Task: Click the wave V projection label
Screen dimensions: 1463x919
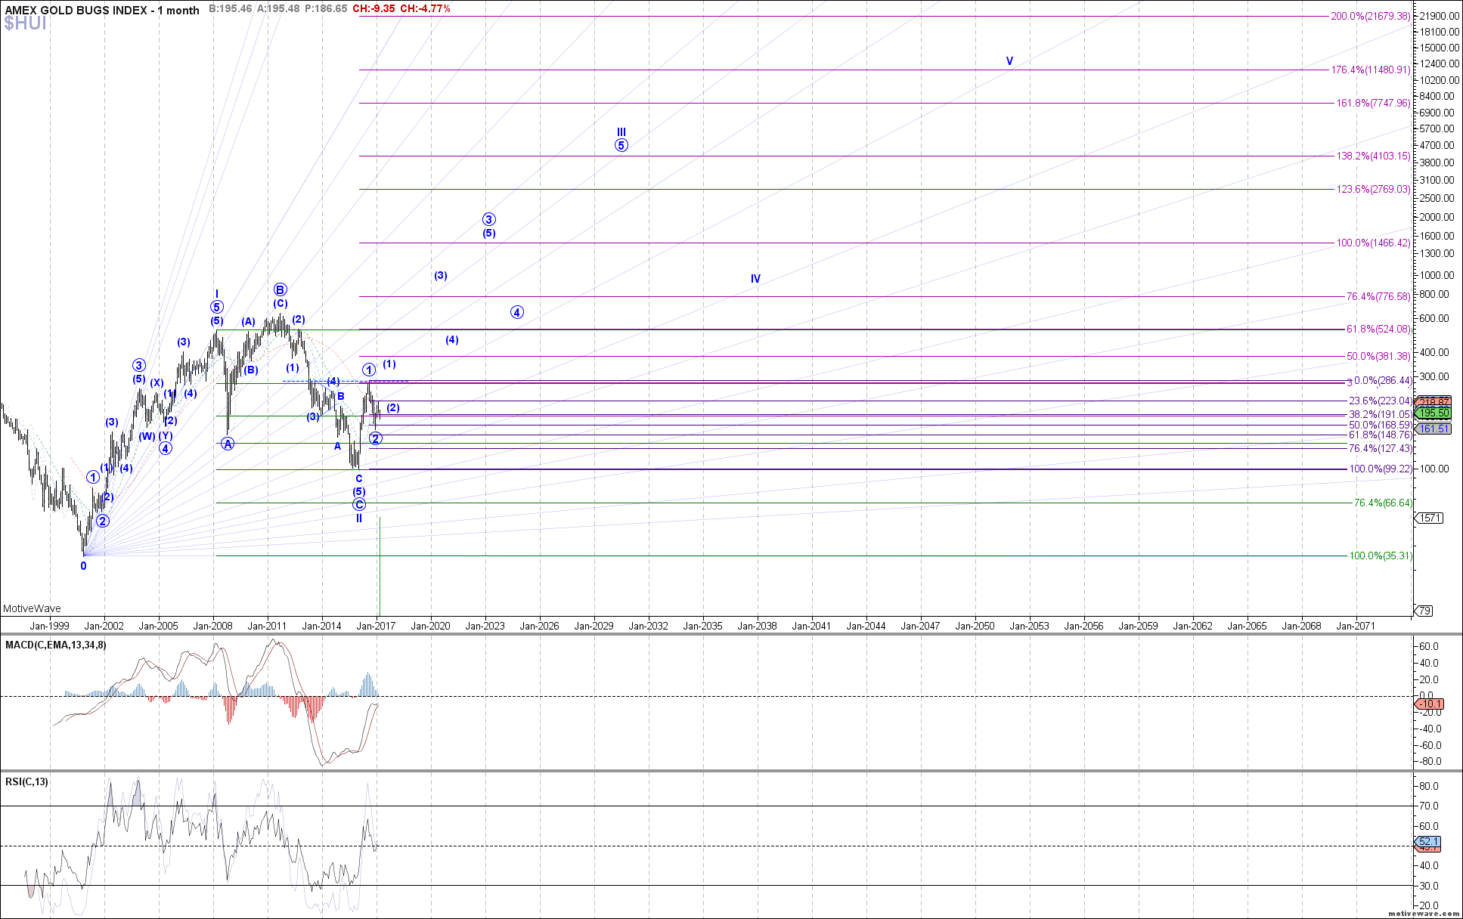Action: [1009, 61]
